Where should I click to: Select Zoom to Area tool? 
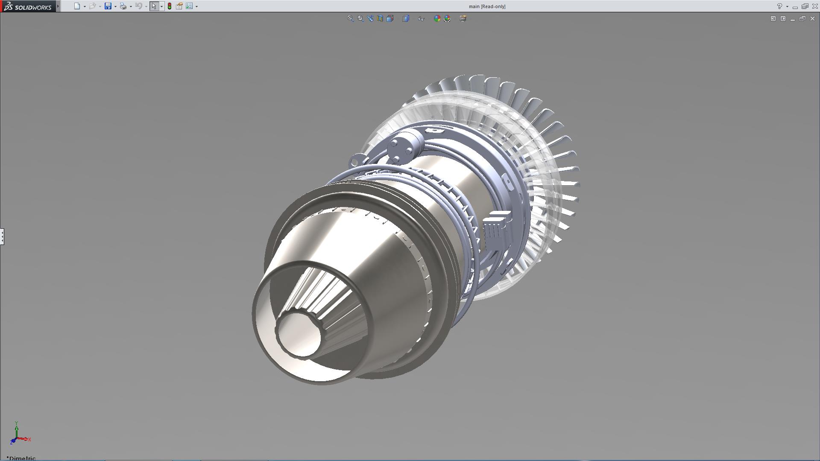(361, 18)
